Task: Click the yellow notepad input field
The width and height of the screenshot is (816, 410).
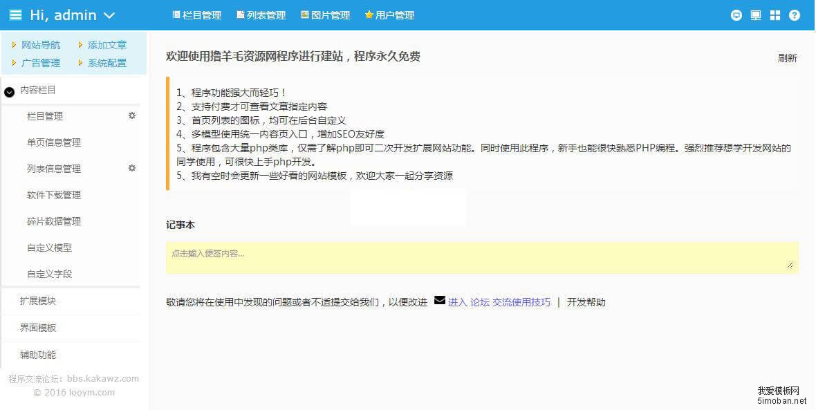Action: click(482, 256)
